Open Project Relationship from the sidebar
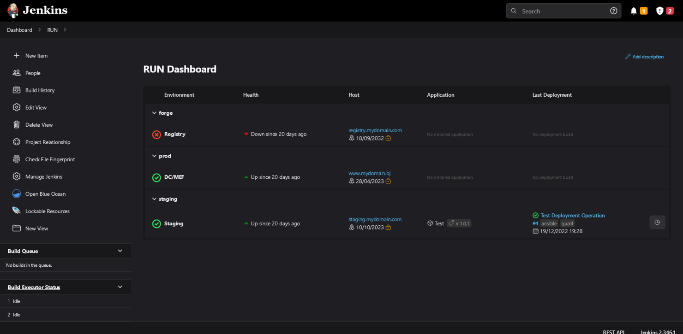Image resolution: width=683 pixels, height=334 pixels. [x=17, y=142]
